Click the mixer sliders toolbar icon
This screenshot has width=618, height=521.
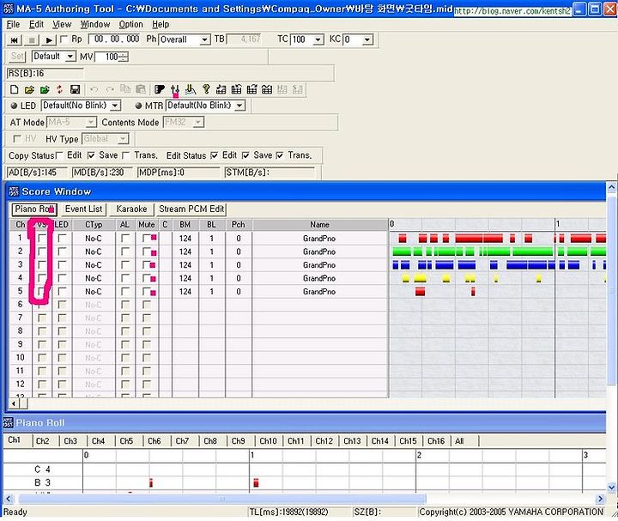pyautogui.click(x=175, y=89)
